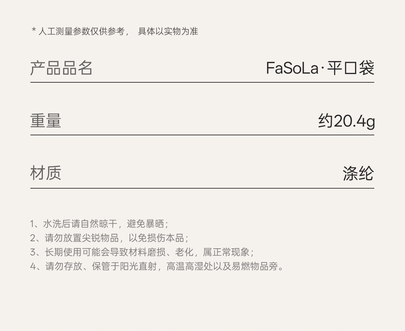Click the 人工测量参数仅供参考 disclaimer text
This screenshot has width=405, height=331.
click(x=81, y=31)
